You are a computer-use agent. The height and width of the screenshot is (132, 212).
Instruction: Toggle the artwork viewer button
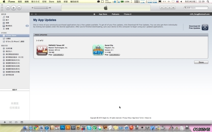22,122
